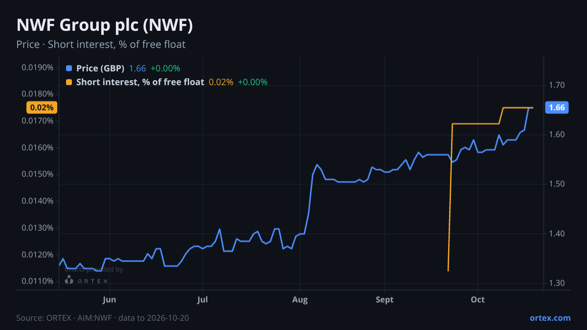The width and height of the screenshot is (587, 330).
Task: Click the +0.00% change beside Price
Action: (x=165, y=68)
